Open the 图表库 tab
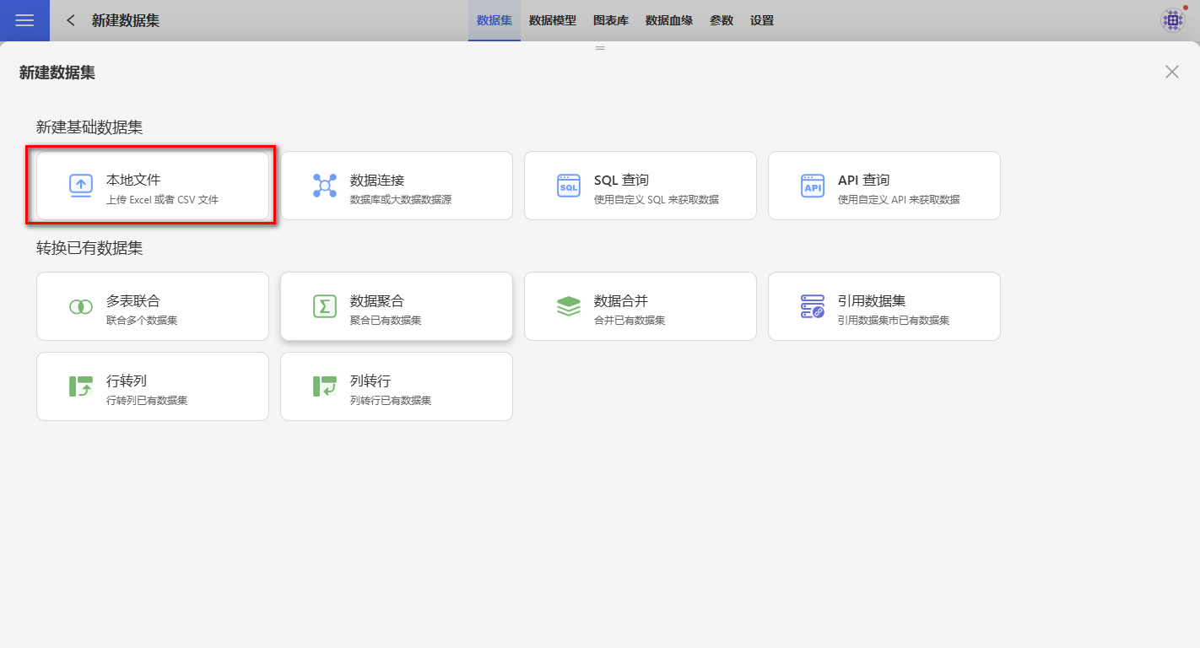Viewport: 1200px width, 648px height. 610,20
